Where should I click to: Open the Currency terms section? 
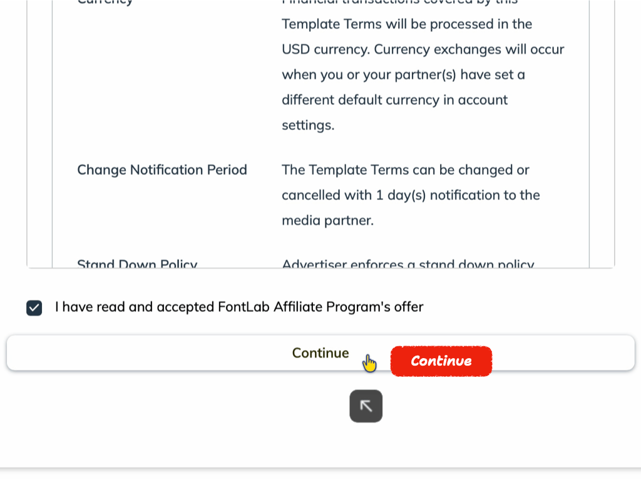click(x=105, y=3)
